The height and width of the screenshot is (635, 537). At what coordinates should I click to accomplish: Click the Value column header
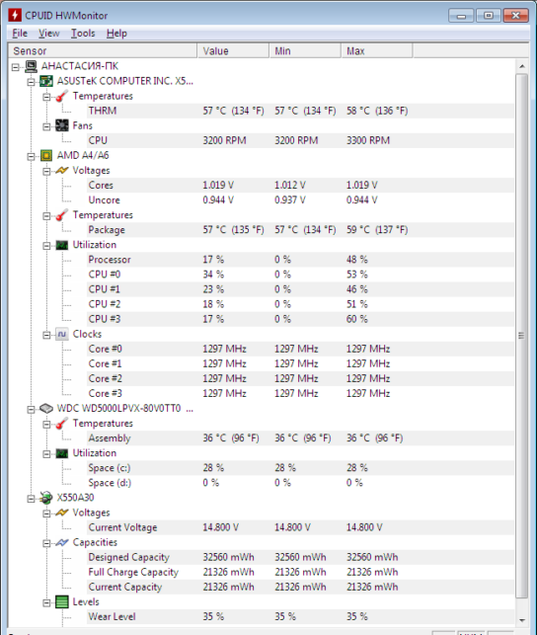point(233,51)
